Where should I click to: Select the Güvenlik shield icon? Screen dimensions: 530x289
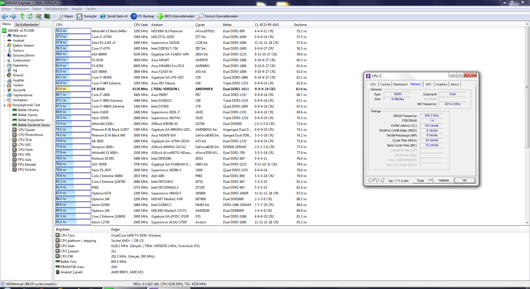pyautogui.click(x=9, y=90)
